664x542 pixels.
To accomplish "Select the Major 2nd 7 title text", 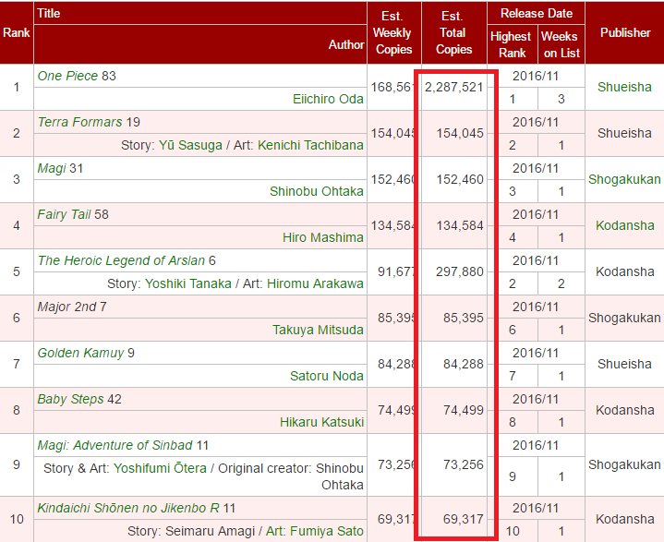I will pyautogui.click(x=72, y=307).
